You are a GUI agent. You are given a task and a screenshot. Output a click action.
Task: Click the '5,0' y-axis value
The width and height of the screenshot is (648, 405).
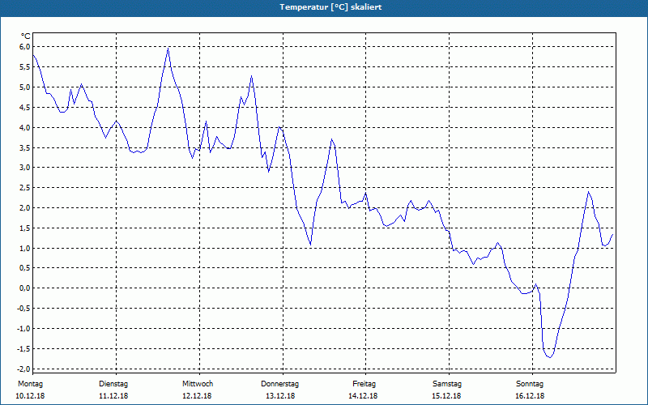click(25, 87)
